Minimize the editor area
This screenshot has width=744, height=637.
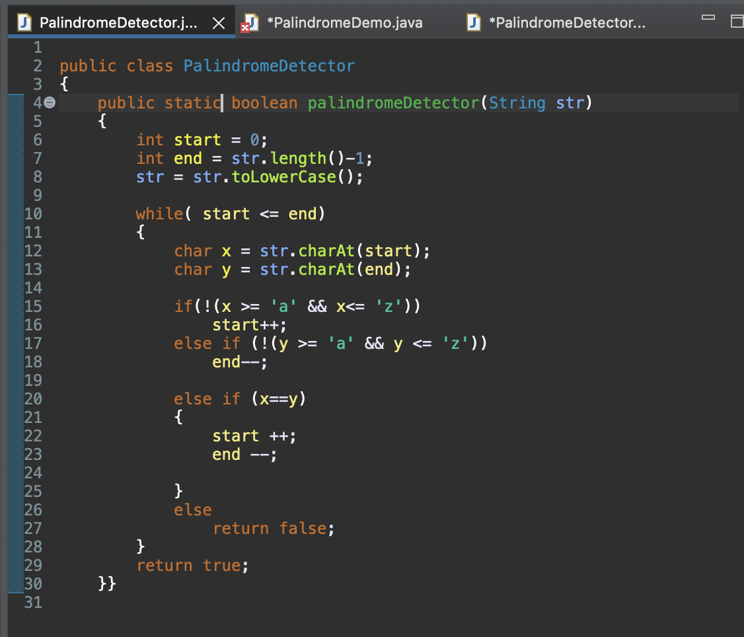pyautogui.click(x=708, y=18)
